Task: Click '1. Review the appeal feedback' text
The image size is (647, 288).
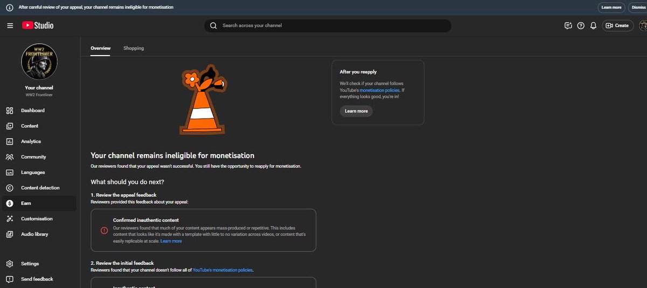Action: tap(123, 196)
